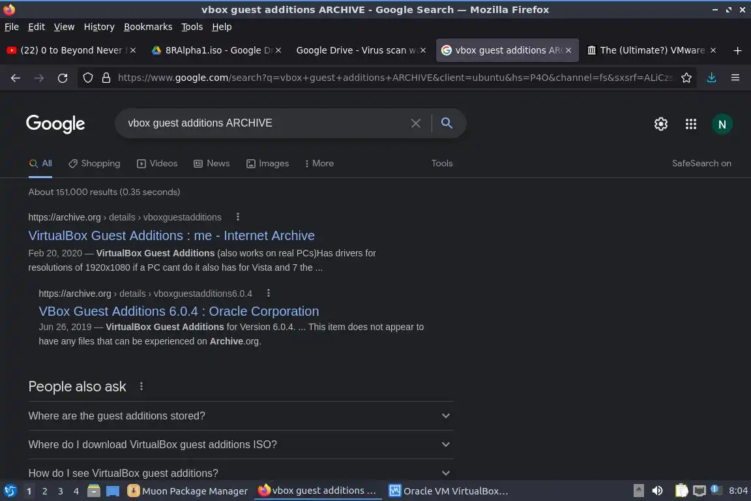751x501 pixels.
Task: Click the SafeSearch on link
Action: [x=701, y=164]
